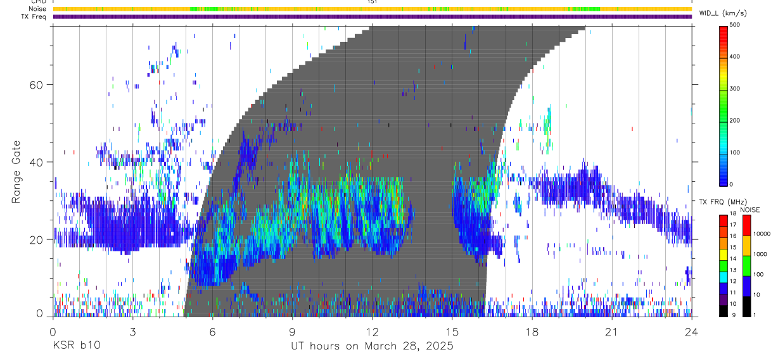Click the x-axis tick label '24'
Viewport: 778px width, 359px height.
tap(691, 332)
